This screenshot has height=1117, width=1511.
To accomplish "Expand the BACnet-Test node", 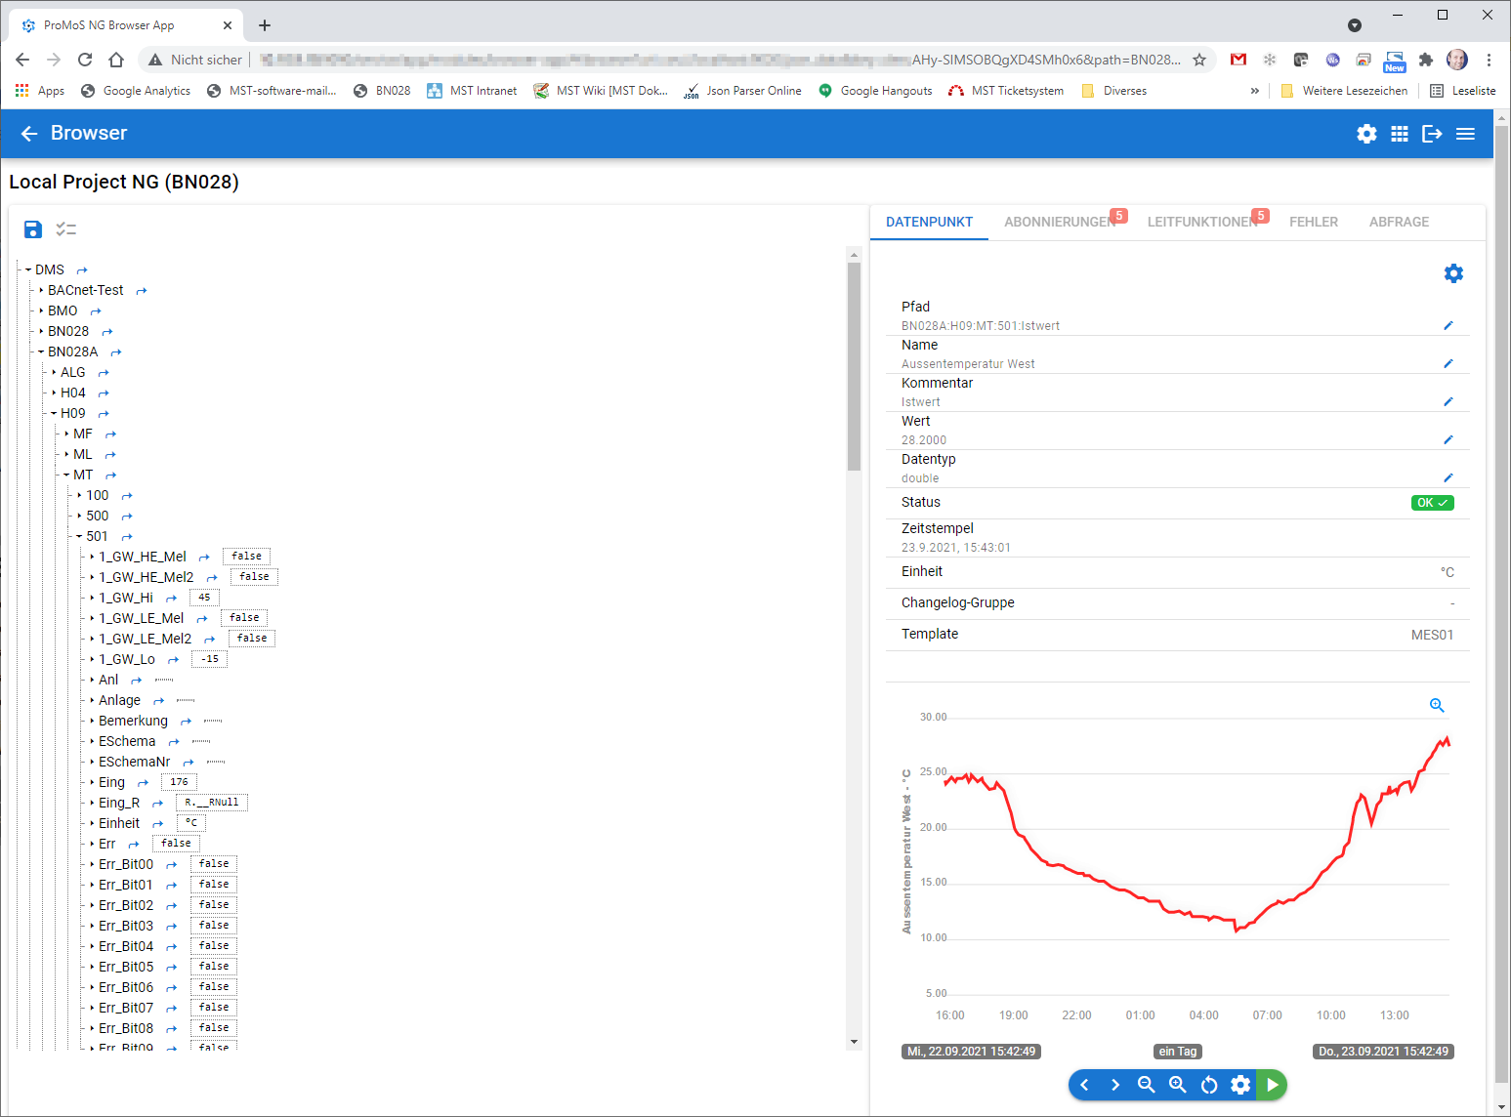I will 41,290.
